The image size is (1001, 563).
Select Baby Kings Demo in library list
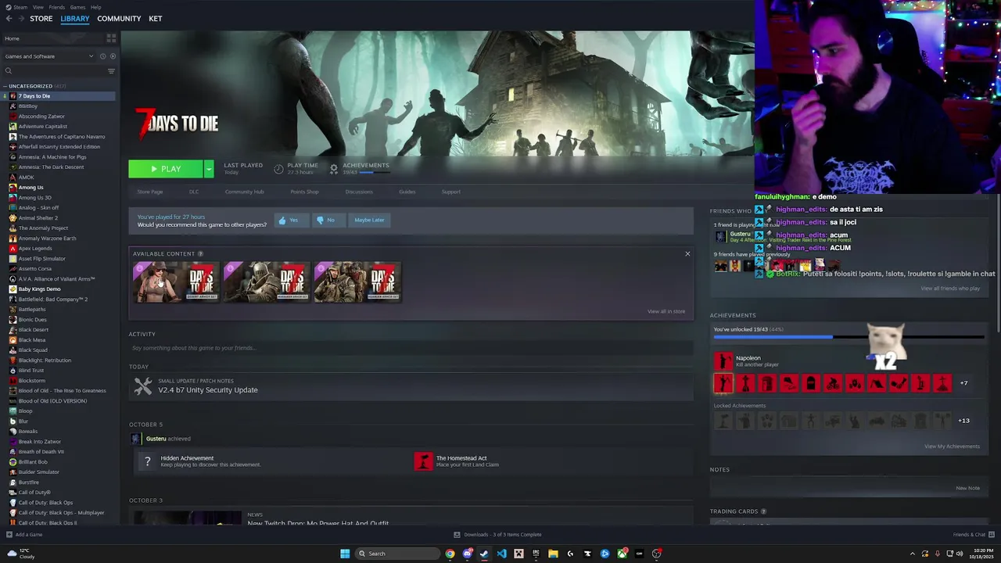39,289
